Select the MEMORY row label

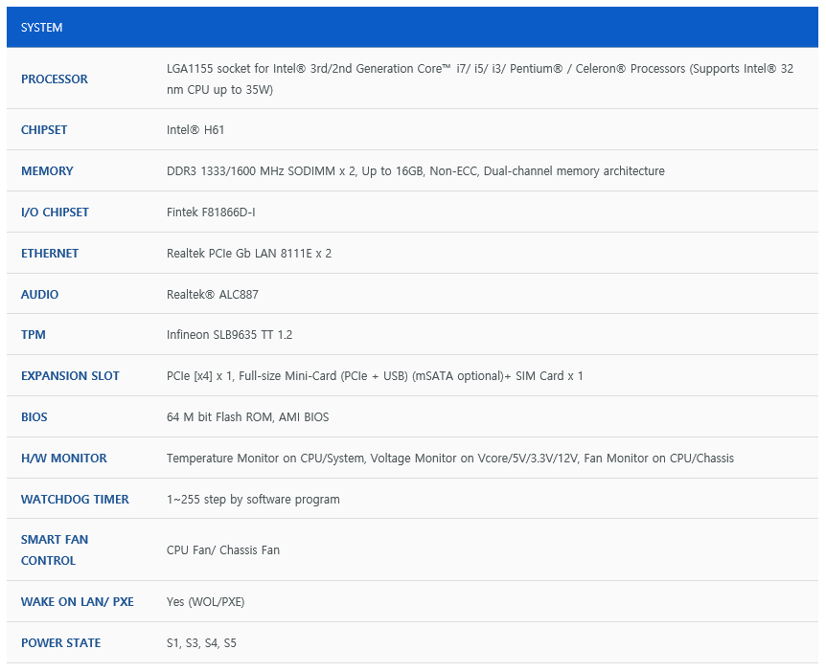tap(47, 171)
